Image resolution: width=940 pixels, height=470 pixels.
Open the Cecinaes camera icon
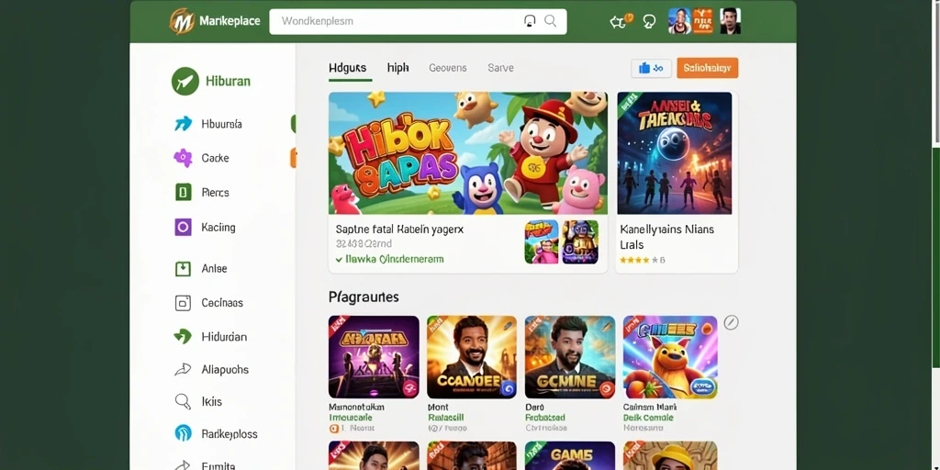pos(183,303)
